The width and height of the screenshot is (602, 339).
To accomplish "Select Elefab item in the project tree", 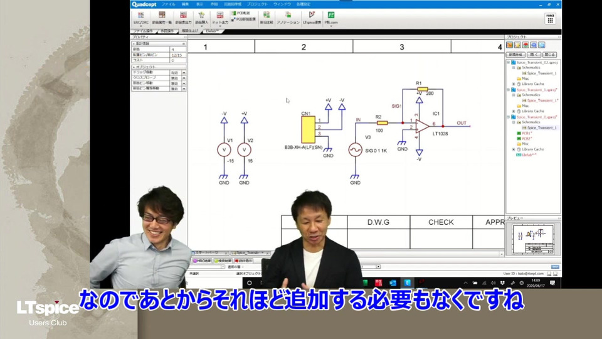I will [x=526, y=155].
